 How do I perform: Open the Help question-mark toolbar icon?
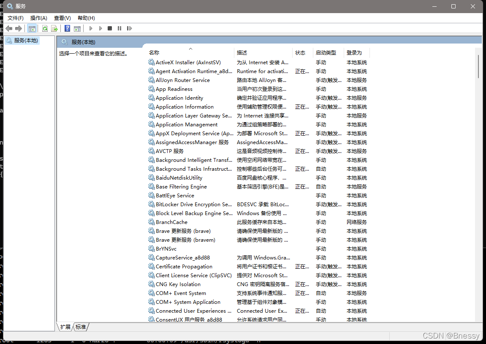(x=67, y=29)
